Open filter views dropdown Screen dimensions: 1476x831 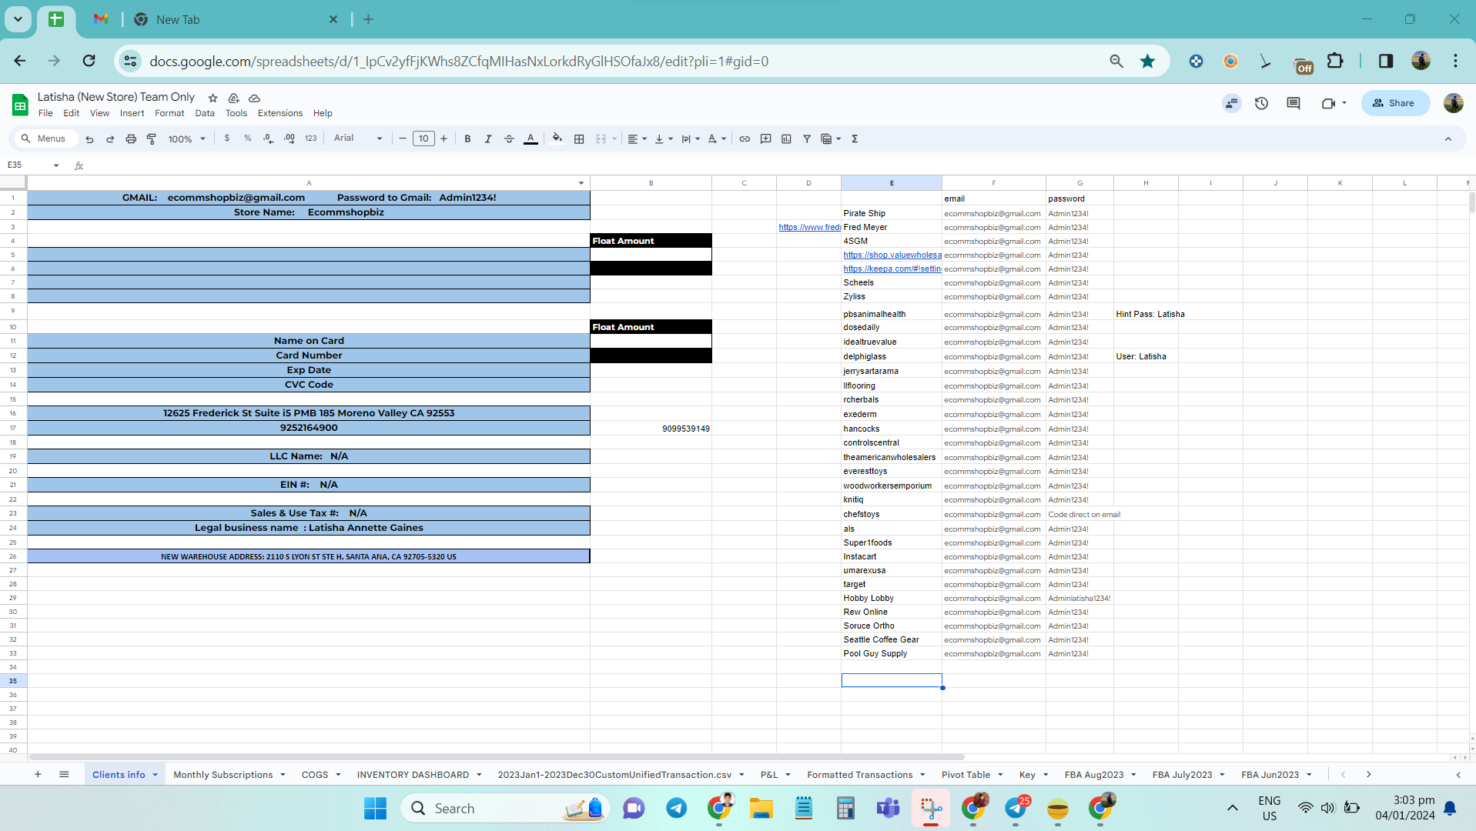[x=831, y=139]
